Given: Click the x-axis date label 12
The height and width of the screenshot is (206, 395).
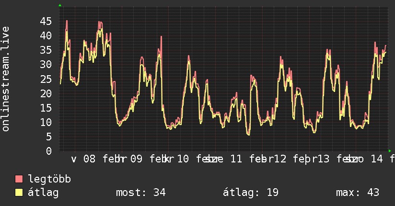Looking at the screenshot, I should [x=280, y=159].
